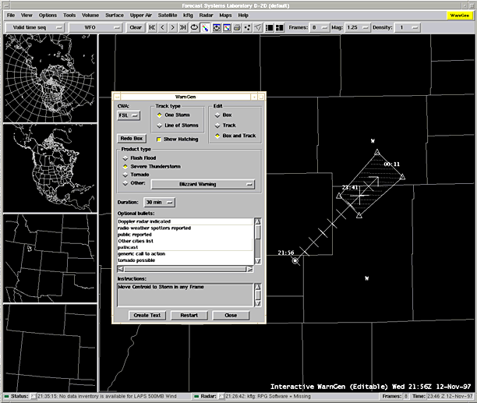Open the Valid time seq dropdown

34,28
